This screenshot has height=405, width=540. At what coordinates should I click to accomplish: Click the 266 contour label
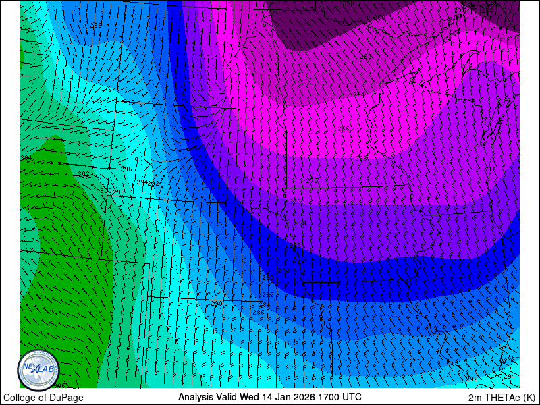(344, 128)
